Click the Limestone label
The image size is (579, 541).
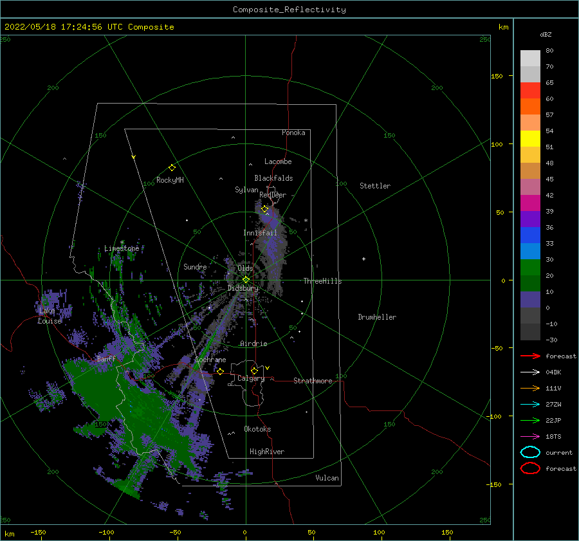[x=122, y=248]
